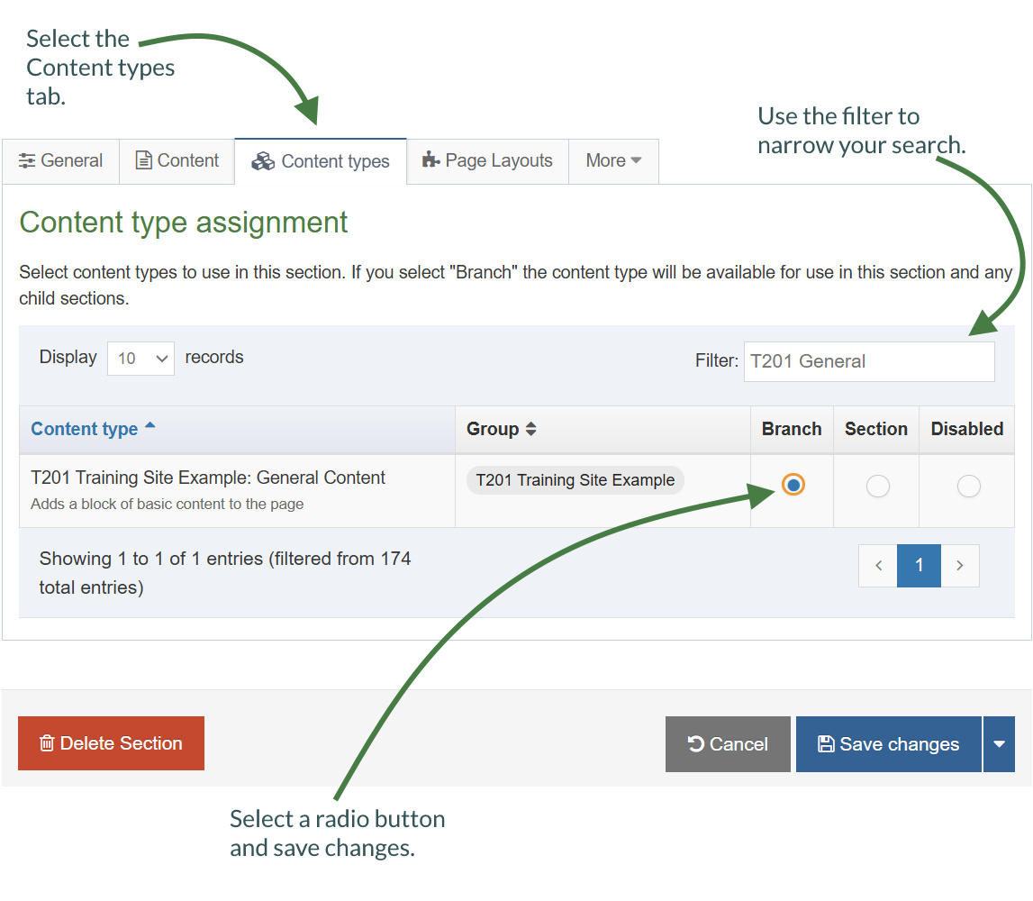Sort the table by Content type column

point(86,429)
